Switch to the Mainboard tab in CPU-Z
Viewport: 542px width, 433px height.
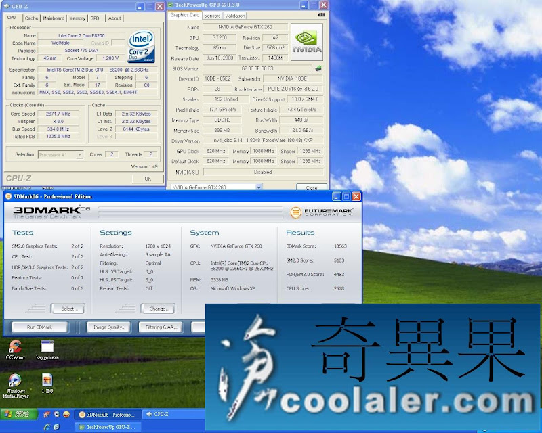tap(54, 18)
